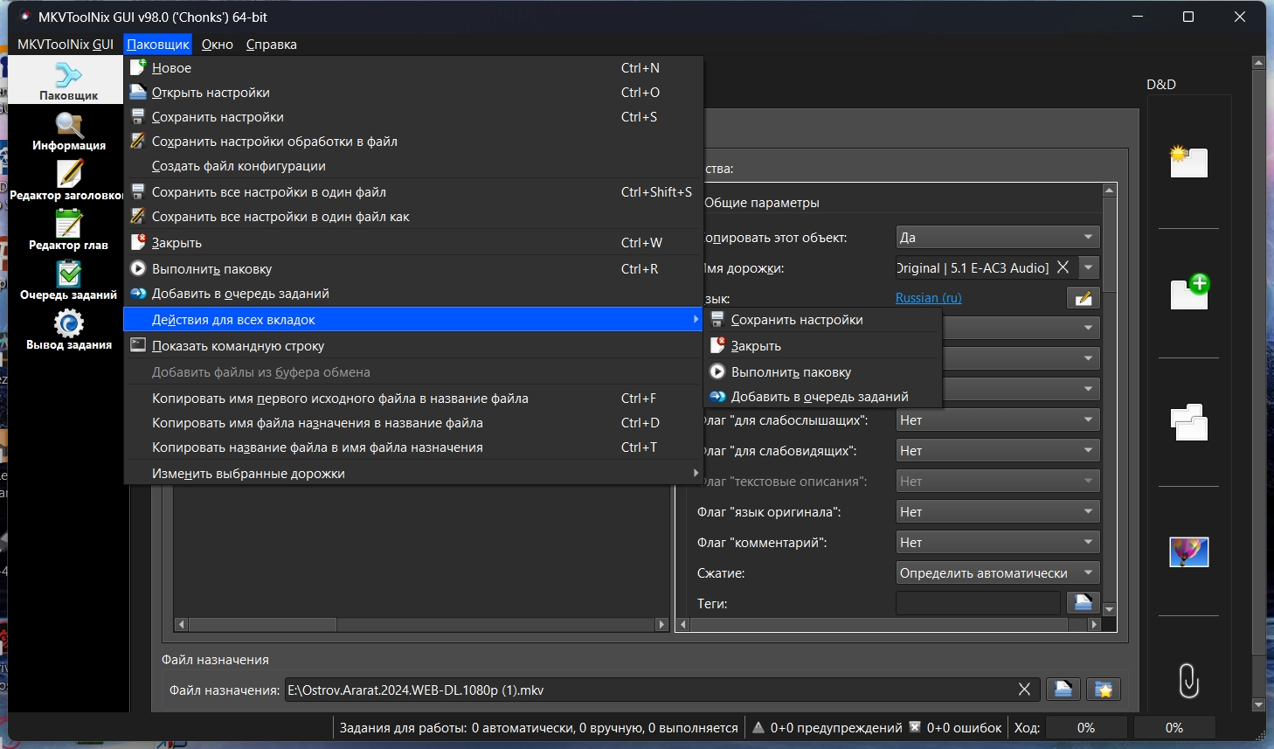Open Редактор заголовков in sidebar
The width and height of the screenshot is (1274, 749).
[x=68, y=181]
